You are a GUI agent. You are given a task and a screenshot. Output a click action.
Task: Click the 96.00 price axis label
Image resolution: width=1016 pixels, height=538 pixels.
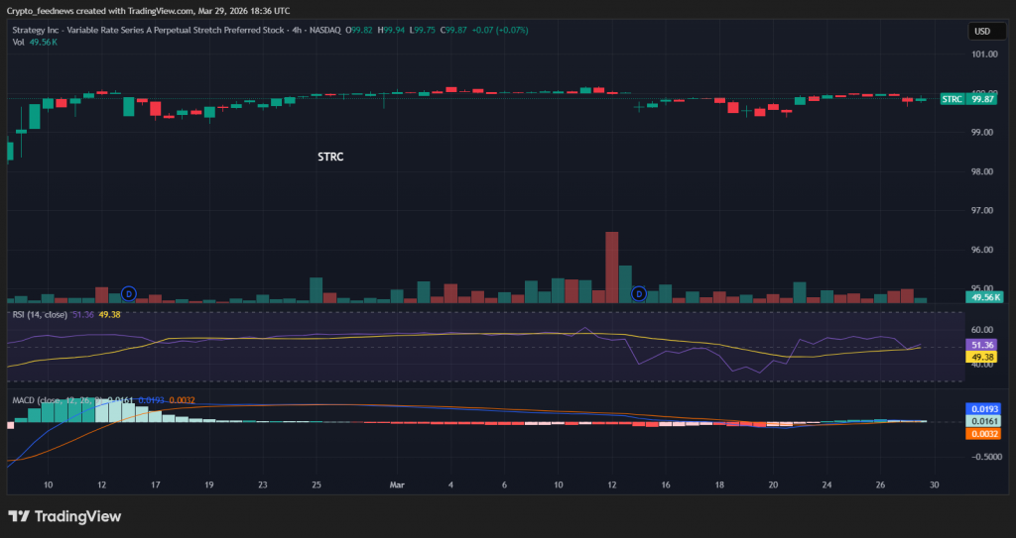984,250
